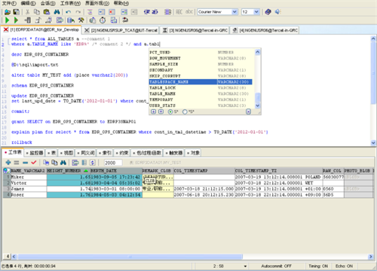Click the blue plus add-row icon
This screenshot has height=271, width=377.
pyautogui.click(x=8, y=163)
